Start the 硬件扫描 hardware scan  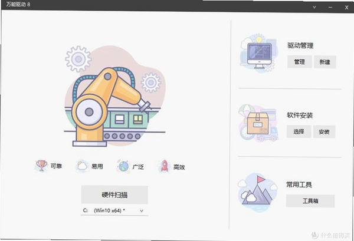(x=114, y=194)
